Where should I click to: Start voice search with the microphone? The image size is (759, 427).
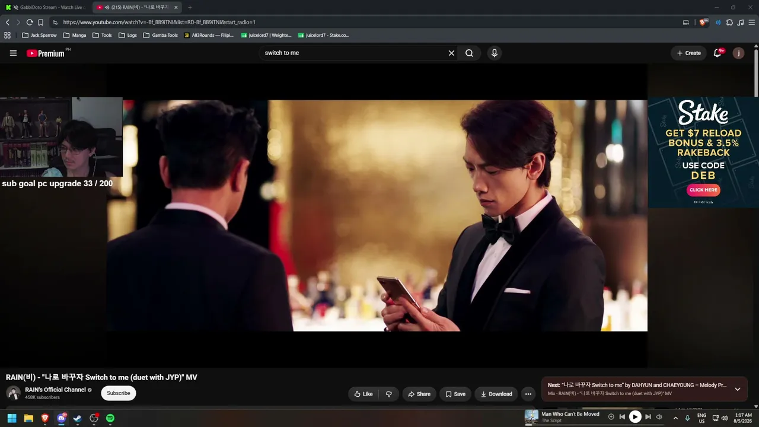pos(494,53)
